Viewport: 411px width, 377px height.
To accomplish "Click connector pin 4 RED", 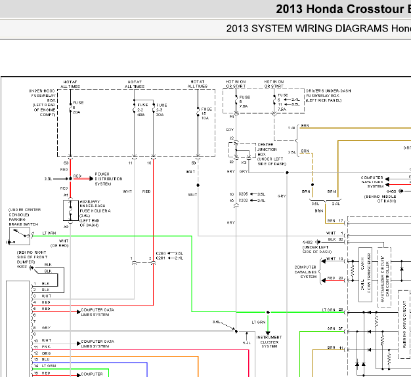I will 41,302.
